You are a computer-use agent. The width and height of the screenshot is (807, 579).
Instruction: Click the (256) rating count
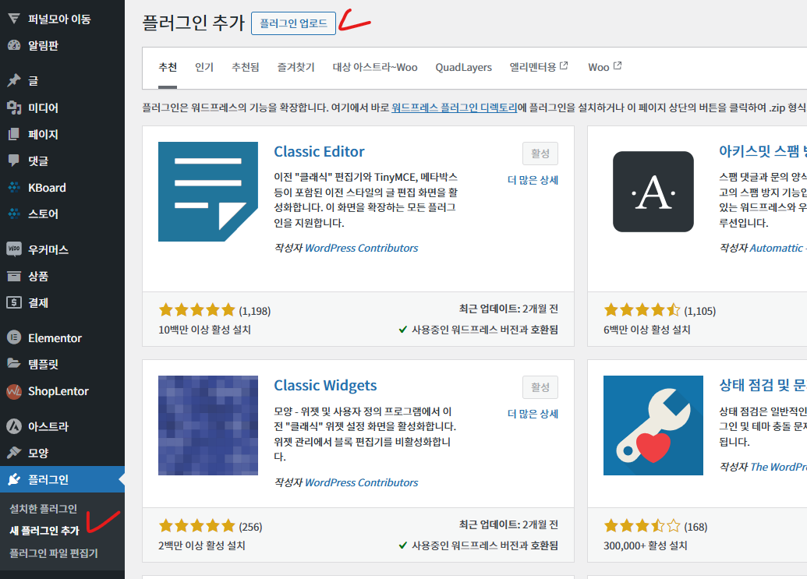click(x=250, y=527)
